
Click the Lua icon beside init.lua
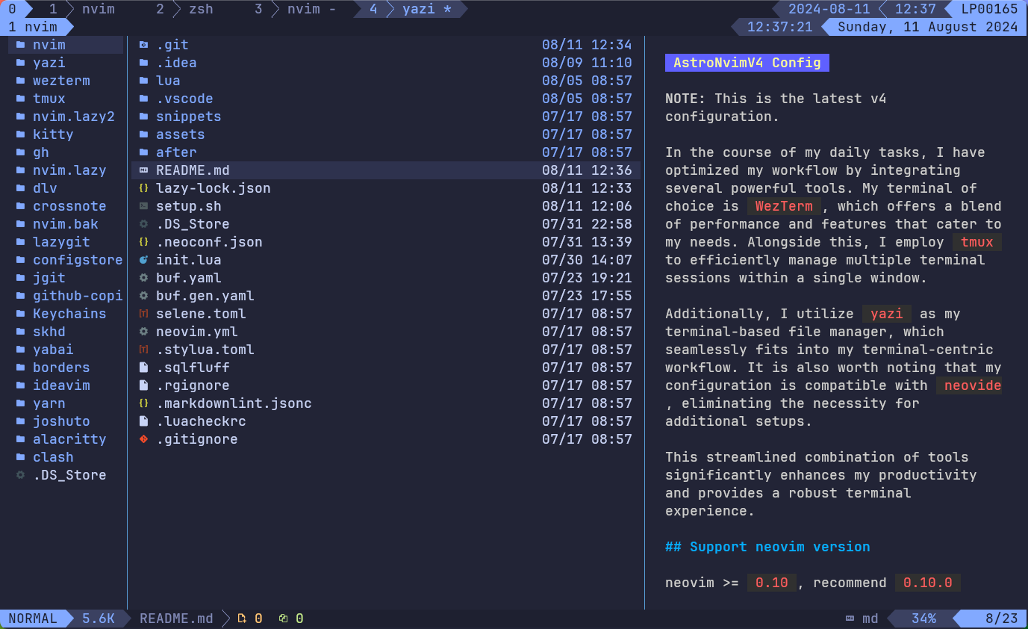pyautogui.click(x=144, y=260)
